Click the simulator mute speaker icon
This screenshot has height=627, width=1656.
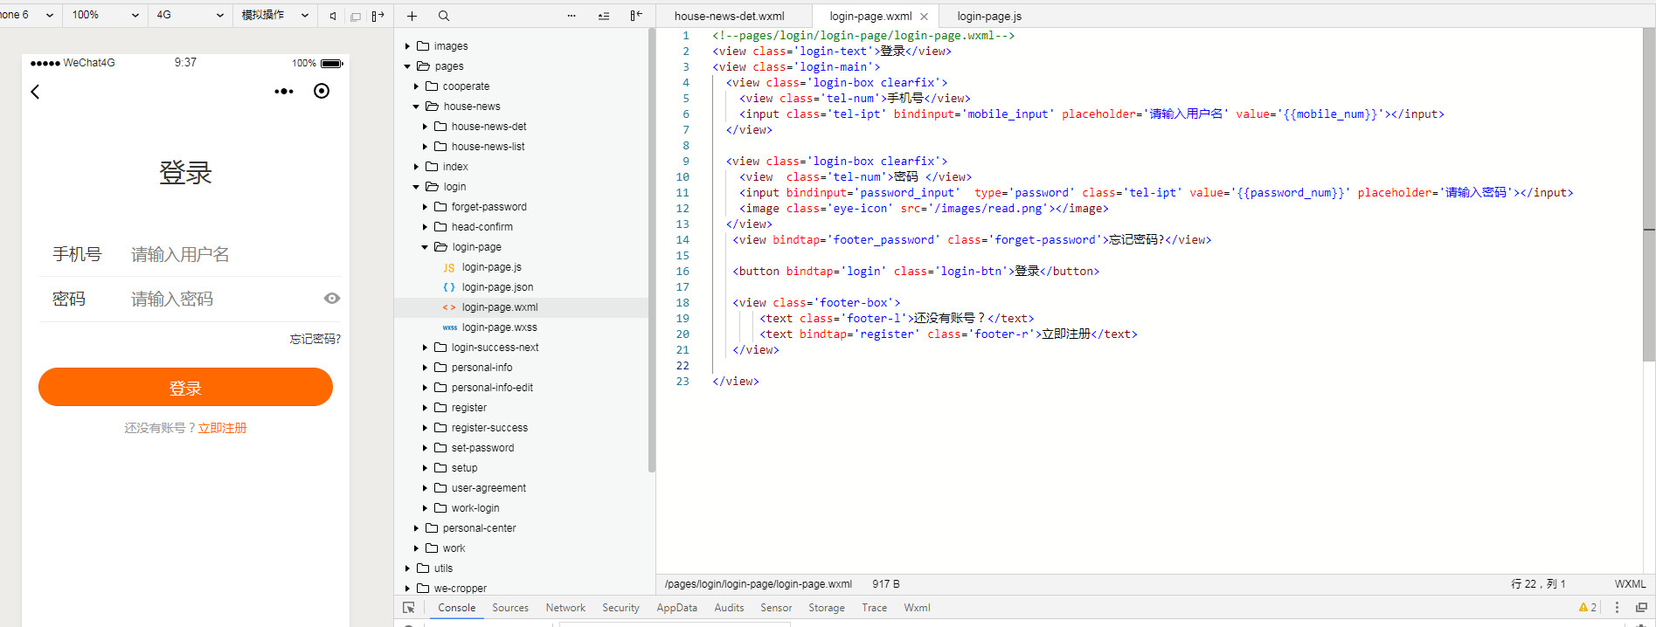(x=333, y=16)
